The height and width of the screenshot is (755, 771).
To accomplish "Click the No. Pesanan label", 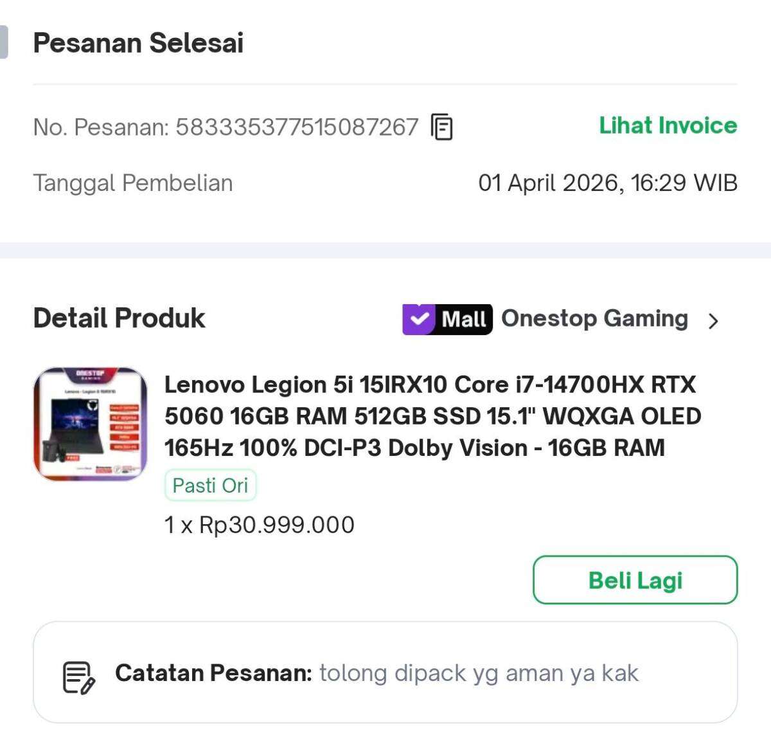I will pyautogui.click(x=100, y=127).
